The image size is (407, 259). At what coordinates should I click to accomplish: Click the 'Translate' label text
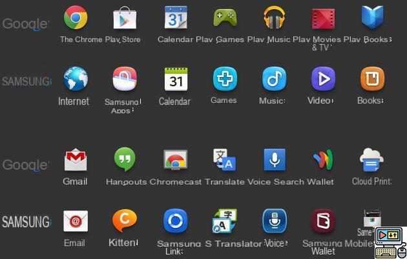pos(225,182)
